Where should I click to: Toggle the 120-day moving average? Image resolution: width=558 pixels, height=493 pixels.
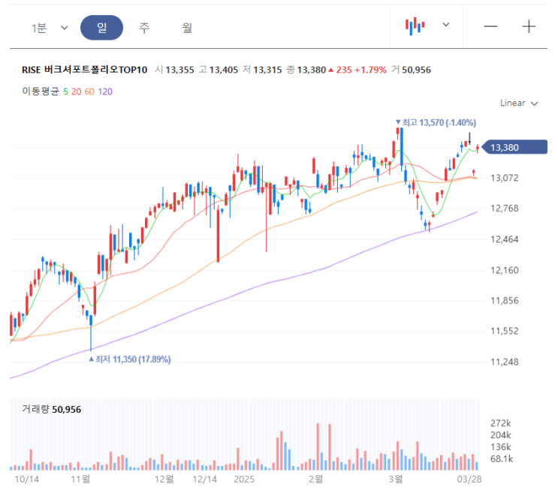pyautogui.click(x=105, y=92)
